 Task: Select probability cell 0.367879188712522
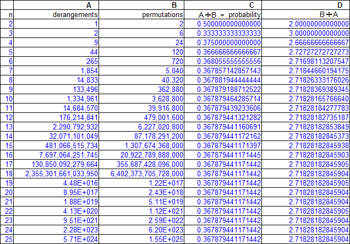pyautogui.click(x=223, y=89)
